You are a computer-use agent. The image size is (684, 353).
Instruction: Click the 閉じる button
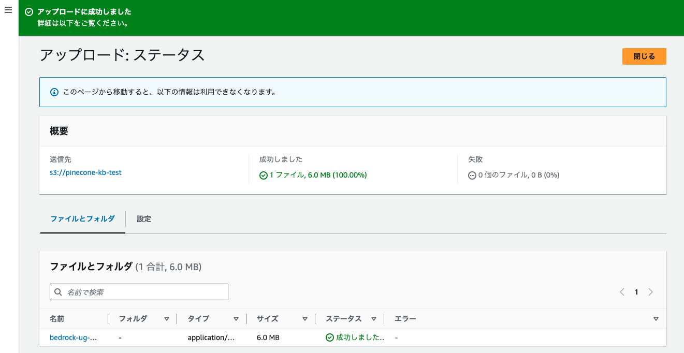644,56
